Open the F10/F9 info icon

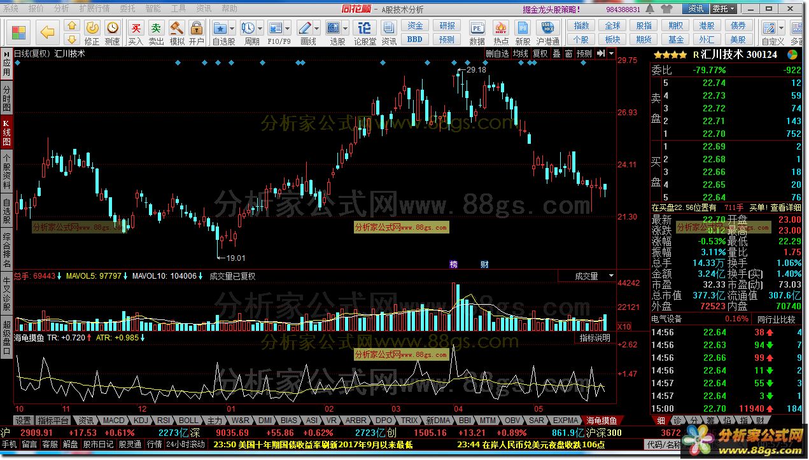(275, 29)
